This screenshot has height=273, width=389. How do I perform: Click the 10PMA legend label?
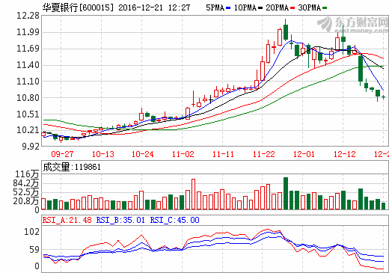[x=245, y=7]
